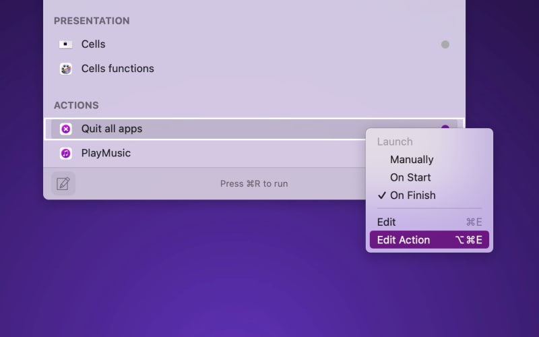The image size is (539, 337).
Task: Toggle the purple status dot for Quit all apps
Action: (445, 127)
